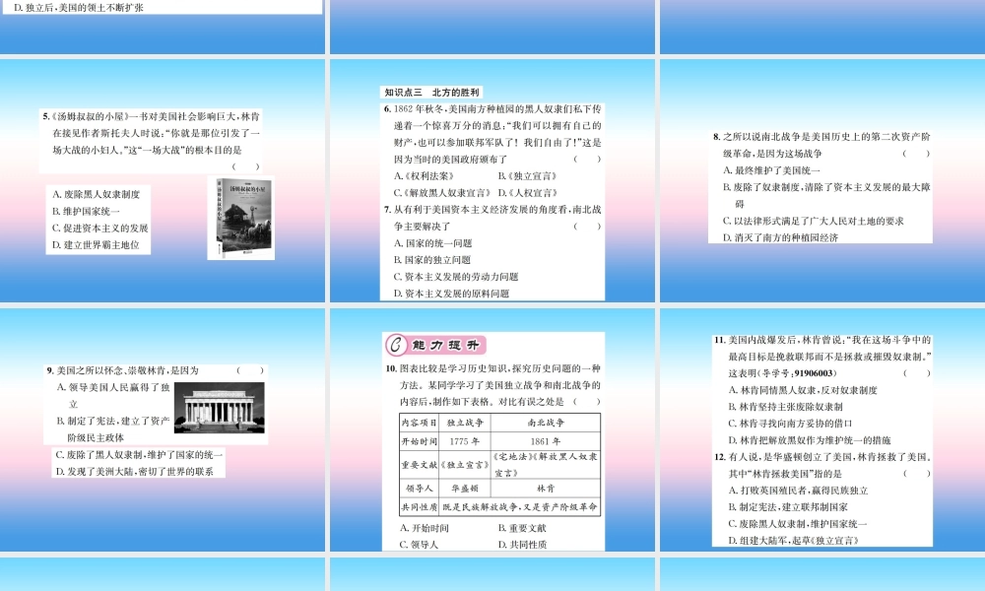Select option C. 领导人 under the table
The image size is (985, 591).
[419, 545]
